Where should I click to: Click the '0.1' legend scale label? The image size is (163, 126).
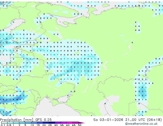coord(3,125)
